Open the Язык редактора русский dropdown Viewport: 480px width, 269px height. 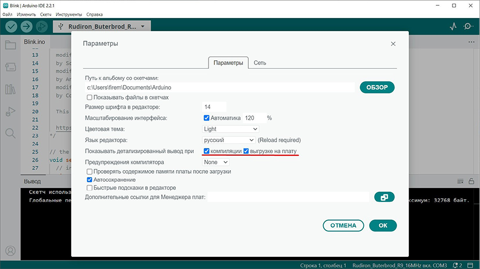coord(229,140)
